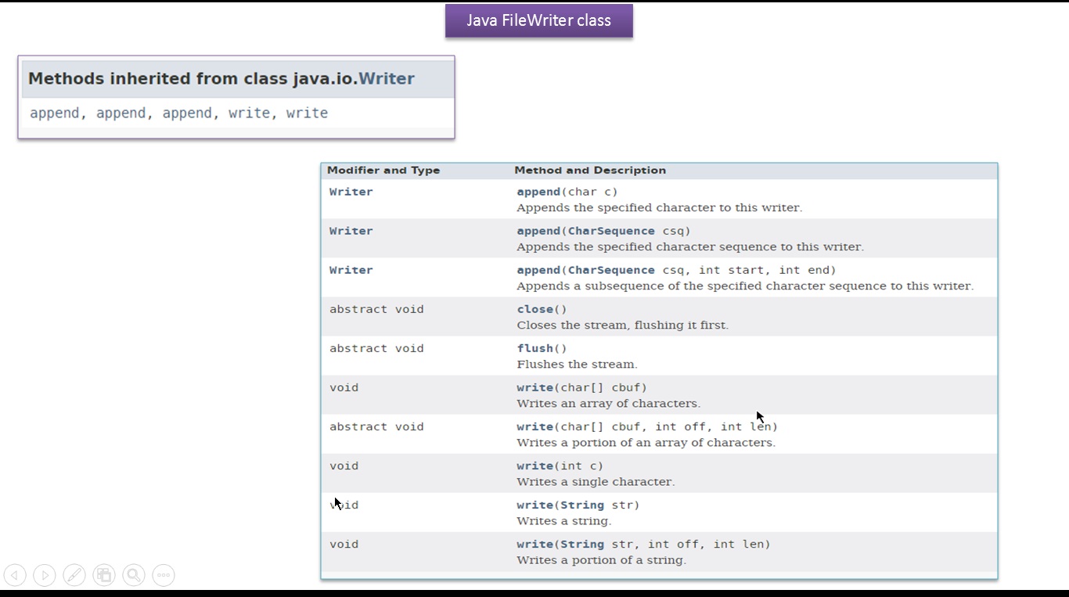Click 'Closes the stream, flushing it first.'

click(x=622, y=325)
